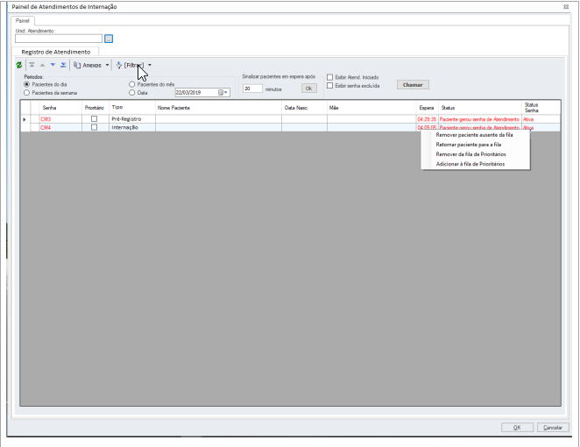Click the Status column header

480,108
